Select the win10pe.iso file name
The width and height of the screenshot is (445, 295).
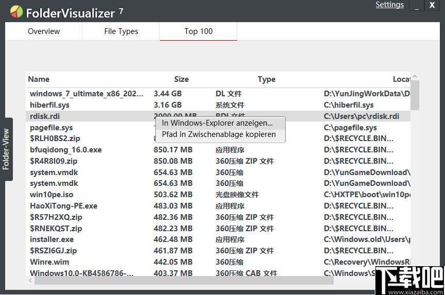click(x=52, y=195)
